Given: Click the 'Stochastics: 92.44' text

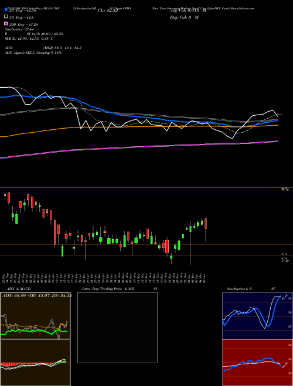Looking at the screenshot, I should coord(19,29).
